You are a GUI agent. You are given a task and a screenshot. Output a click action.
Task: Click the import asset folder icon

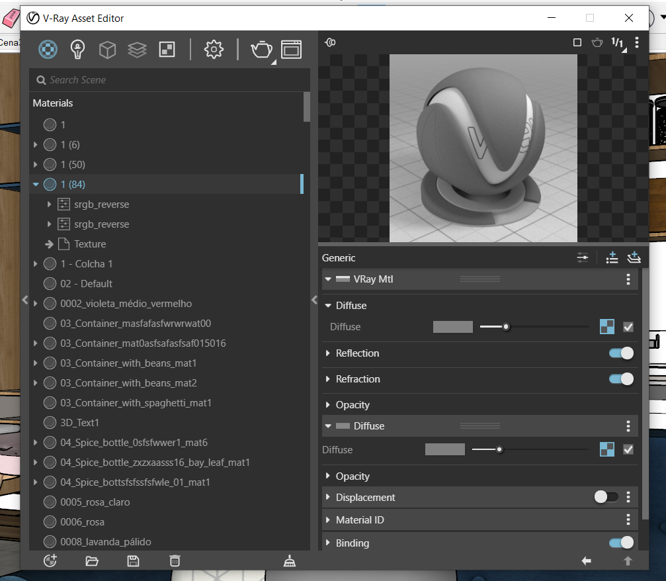point(92,561)
